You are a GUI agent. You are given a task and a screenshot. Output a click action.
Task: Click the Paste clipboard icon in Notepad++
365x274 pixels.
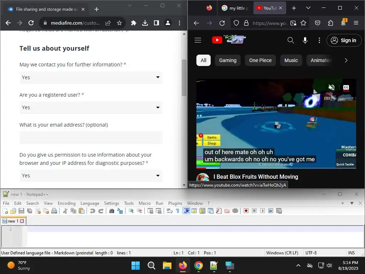pyautogui.click(x=82, y=211)
